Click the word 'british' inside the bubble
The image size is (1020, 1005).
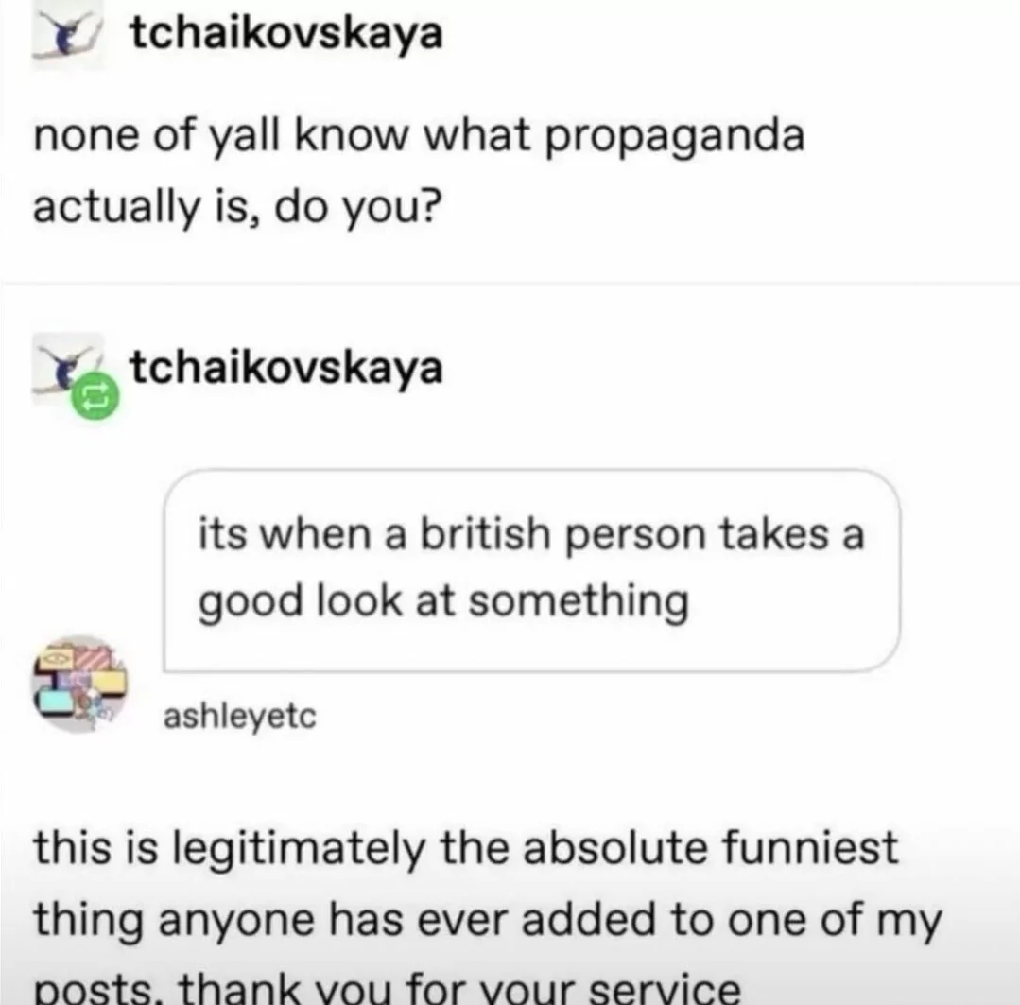(x=486, y=534)
